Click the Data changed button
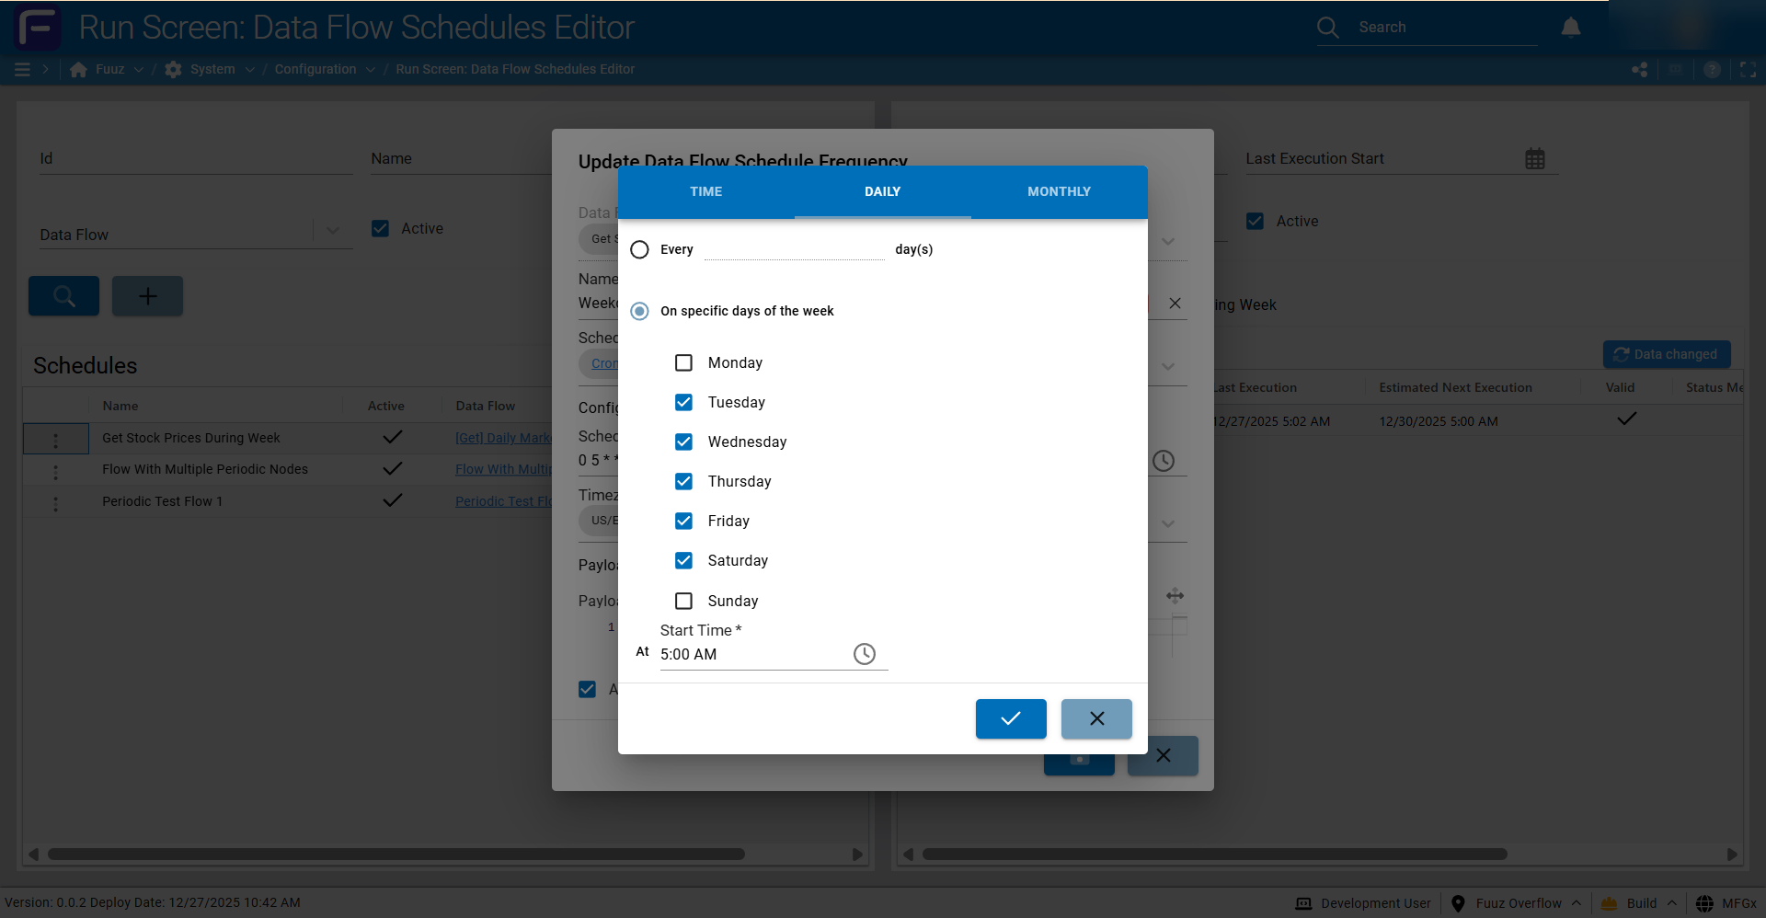This screenshot has width=1766, height=918. [x=1666, y=354]
